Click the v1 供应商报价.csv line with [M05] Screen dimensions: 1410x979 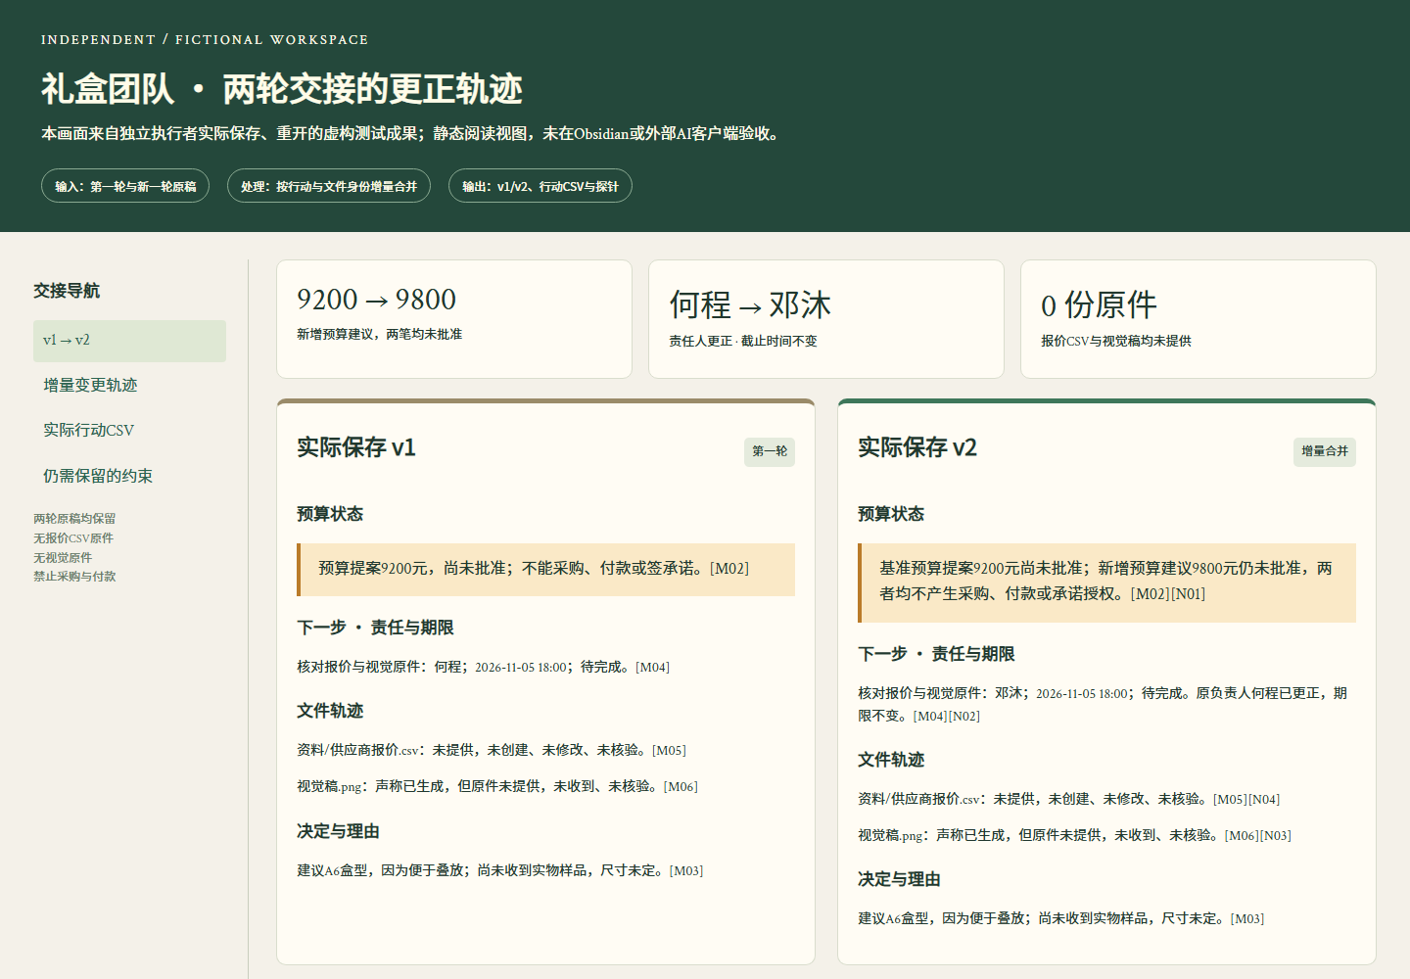coord(492,751)
